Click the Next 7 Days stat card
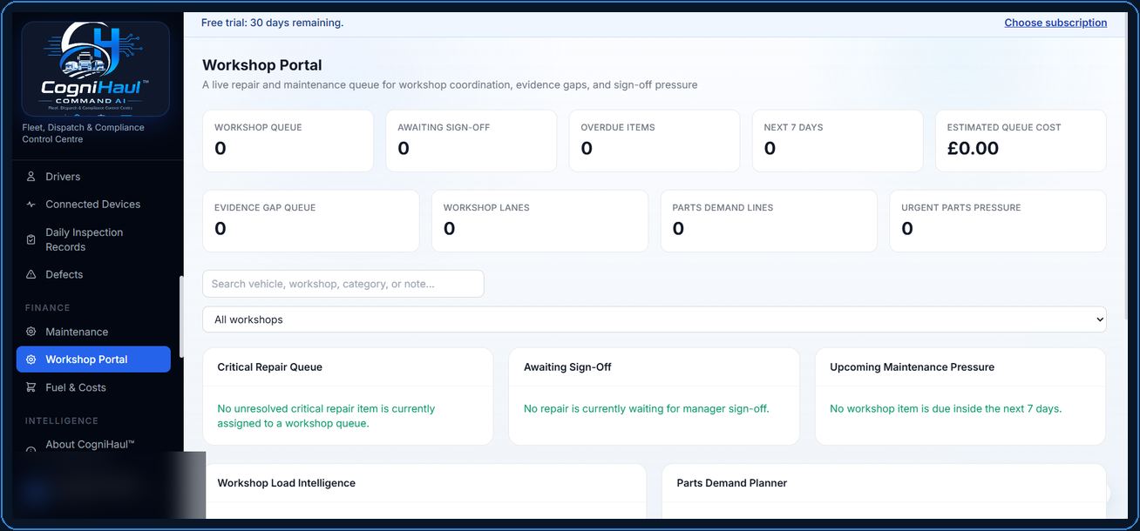The height and width of the screenshot is (531, 1140). tap(838, 140)
